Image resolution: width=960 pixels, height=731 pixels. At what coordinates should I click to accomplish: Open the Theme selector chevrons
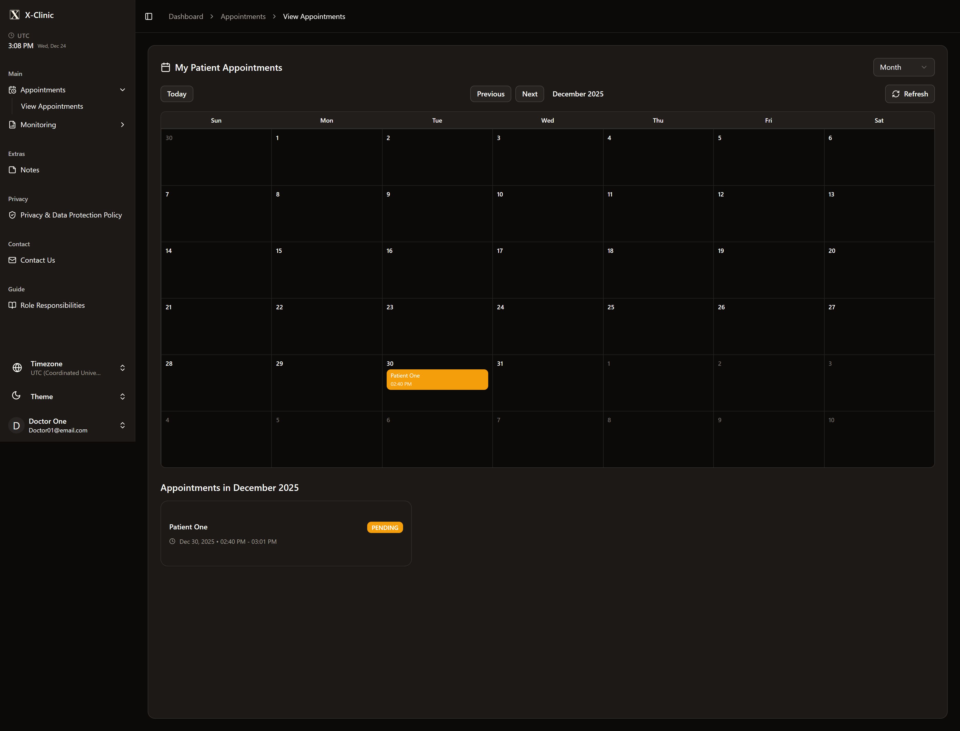122,396
